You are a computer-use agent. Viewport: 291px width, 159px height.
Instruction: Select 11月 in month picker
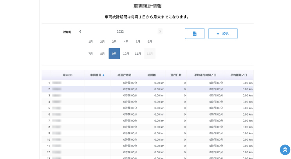pyautogui.click(x=138, y=54)
